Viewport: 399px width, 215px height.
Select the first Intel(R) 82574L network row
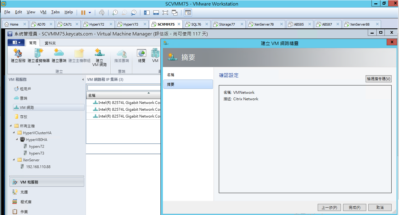coord(123,102)
